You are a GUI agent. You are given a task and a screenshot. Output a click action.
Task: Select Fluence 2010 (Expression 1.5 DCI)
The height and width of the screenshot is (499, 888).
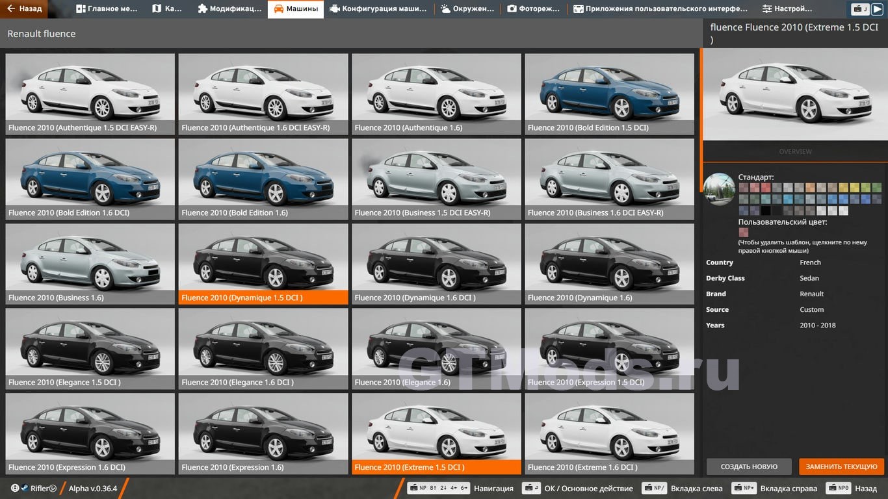pyautogui.click(x=609, y=349)
